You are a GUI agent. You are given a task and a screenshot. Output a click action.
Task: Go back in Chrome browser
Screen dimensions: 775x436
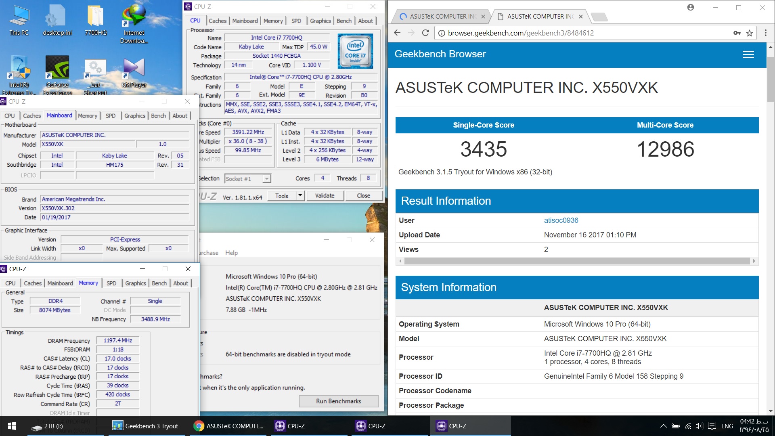pos(397,33)
